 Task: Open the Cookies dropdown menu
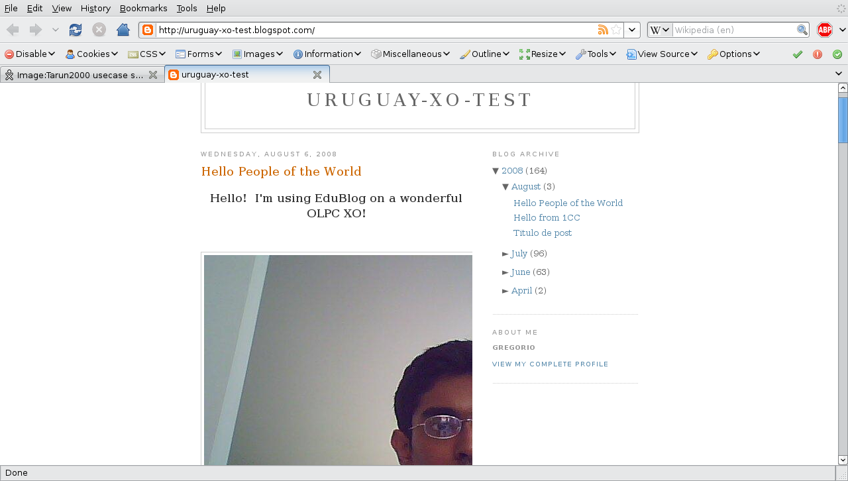tap(91, 54)
